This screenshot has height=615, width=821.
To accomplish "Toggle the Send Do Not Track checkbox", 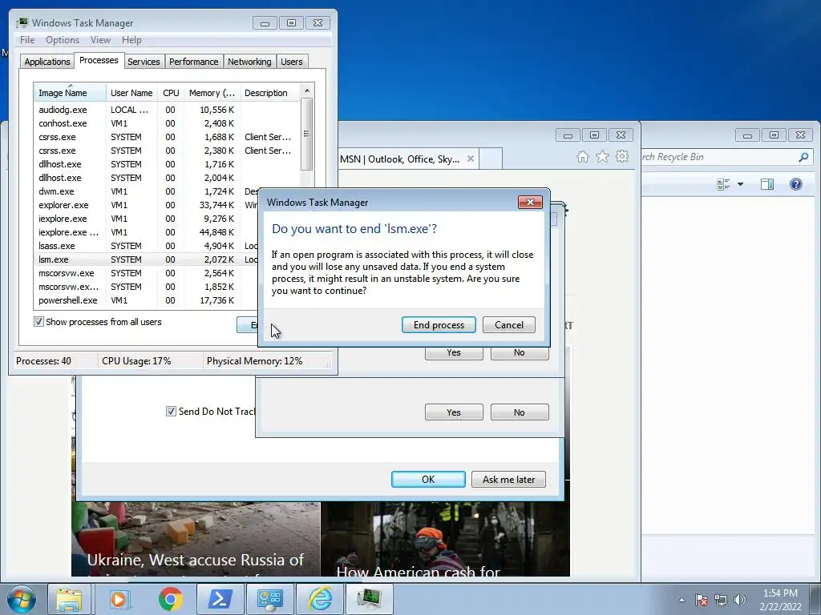I will (x=171, y=411).
